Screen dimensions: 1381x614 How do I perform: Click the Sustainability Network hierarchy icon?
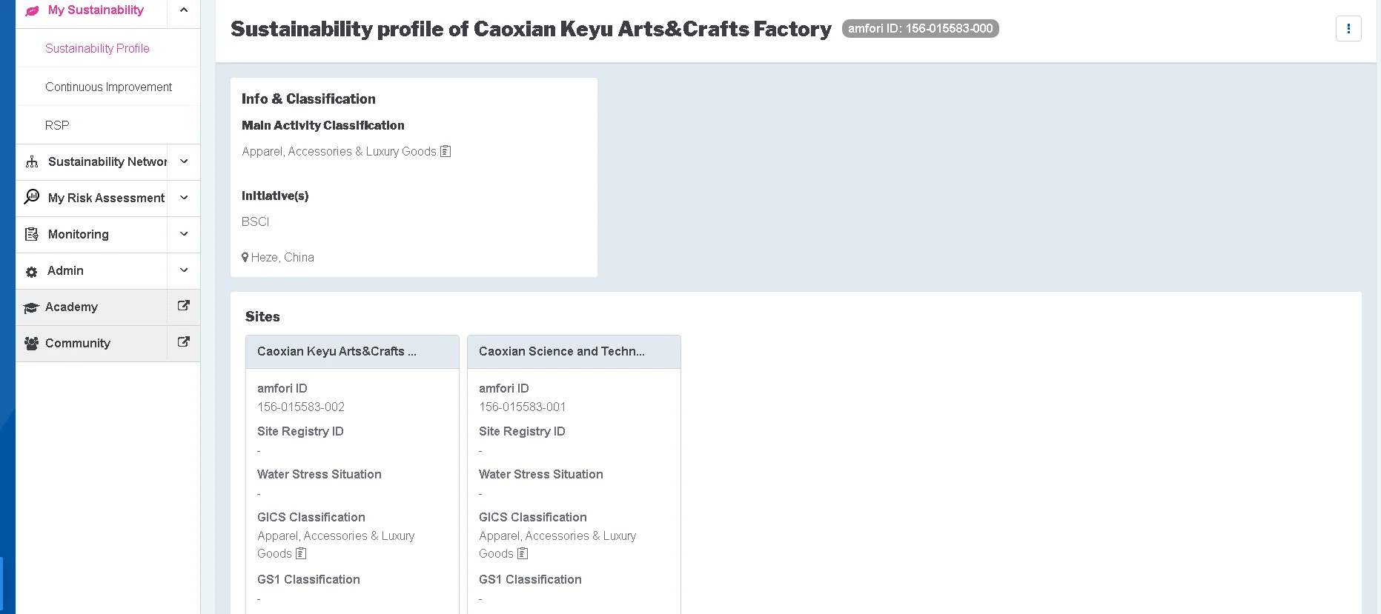(x=32, y=161)
